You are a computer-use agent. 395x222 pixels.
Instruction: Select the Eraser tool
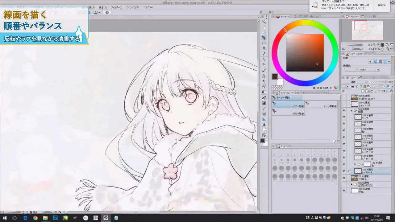(264, 86)
